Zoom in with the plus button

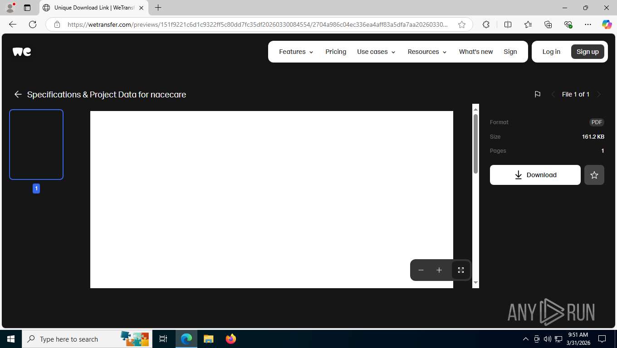[x=439, y=270]
